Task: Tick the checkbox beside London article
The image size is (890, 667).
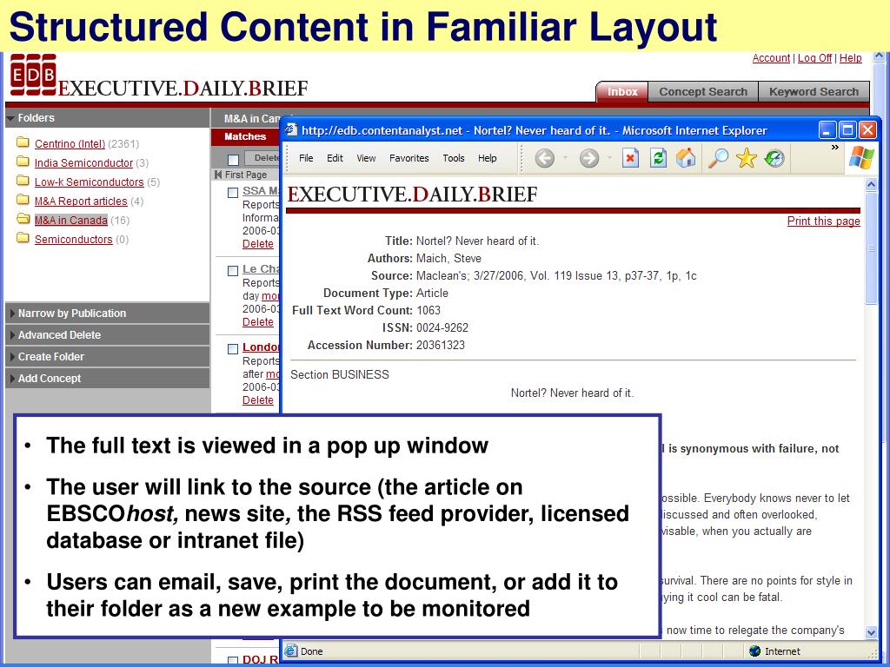Action: click(233, 349)
